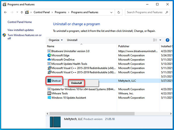Click the VMware Tools icon
Screen dimensions: 174x130
[49, 93]
